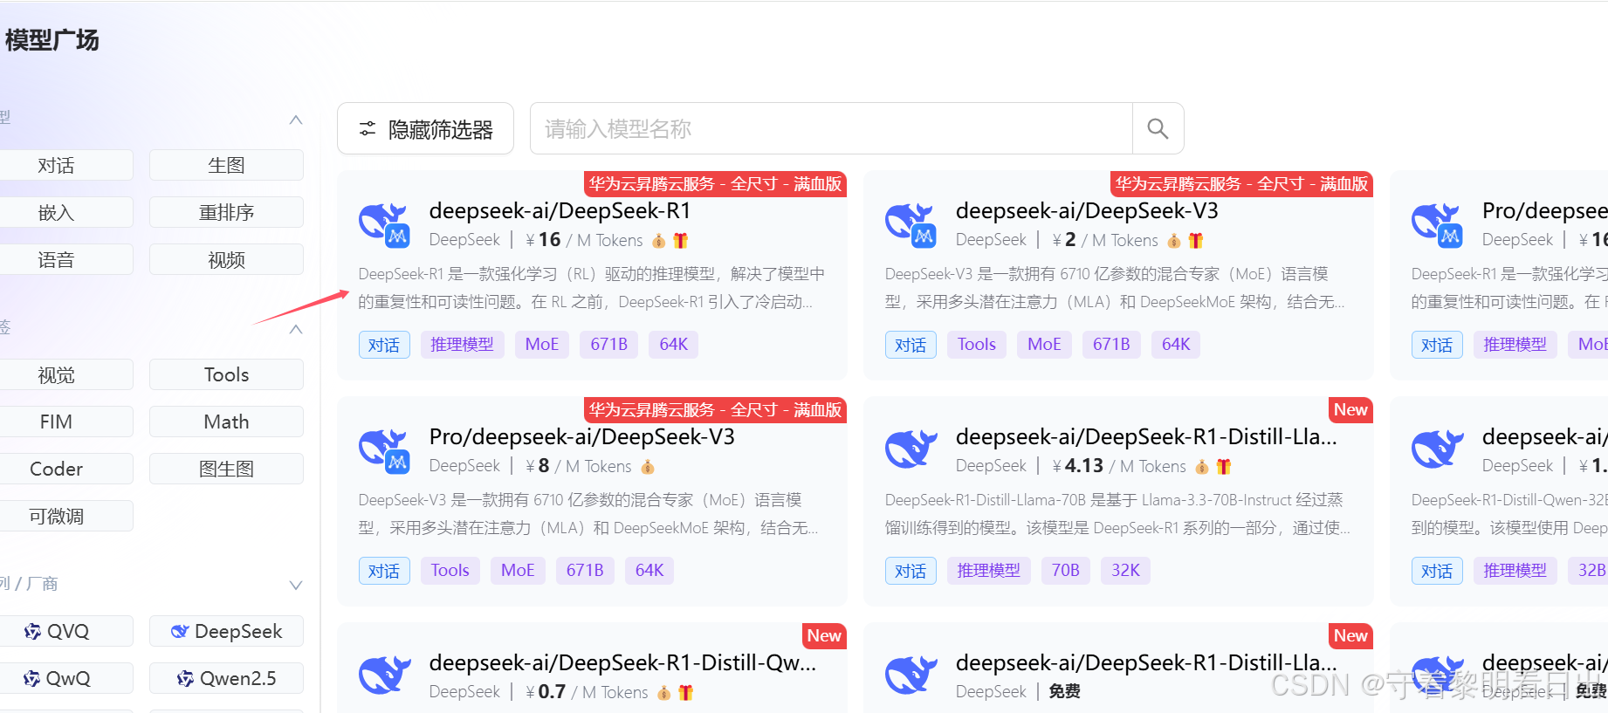This screenshot has height=713, width=1608.
Task: Click the Pro/deepseek-ai/DeepSeek-V3 card logo
Action: point(385,450)
